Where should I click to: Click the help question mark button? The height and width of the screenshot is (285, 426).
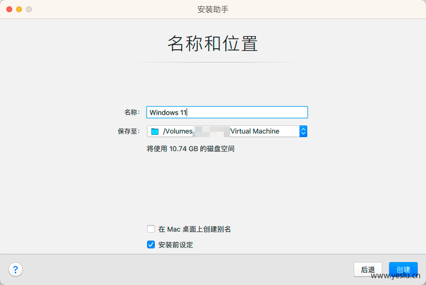(x=16, y=269)
